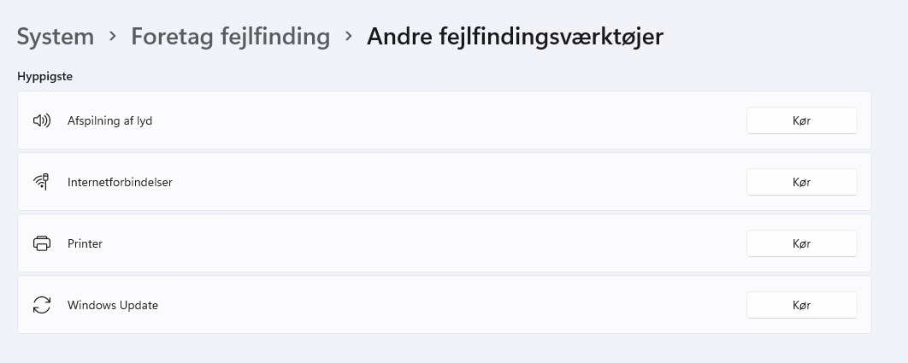Image resolution: width=908 pixels, height=363 pixels.
Task: Click the printer icon in the list
Action: (x=42, y=243)
